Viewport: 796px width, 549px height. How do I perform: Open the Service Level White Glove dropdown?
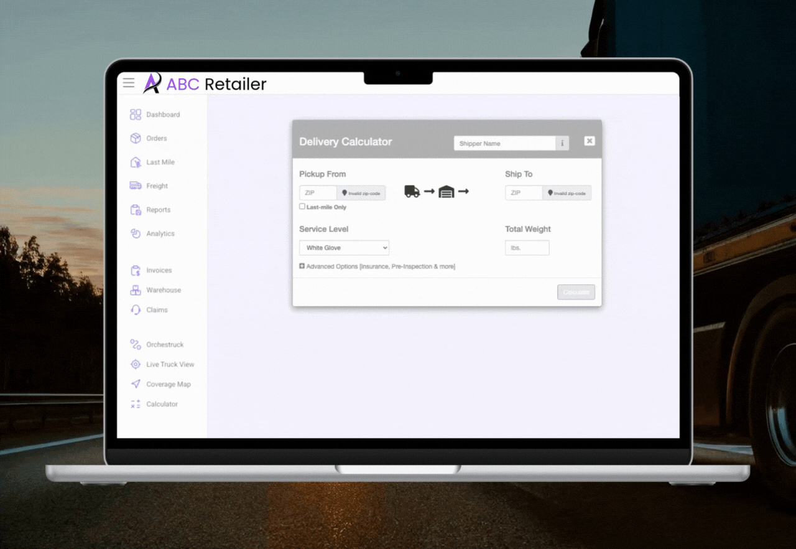pyautogui.click(x=344, y=248)
